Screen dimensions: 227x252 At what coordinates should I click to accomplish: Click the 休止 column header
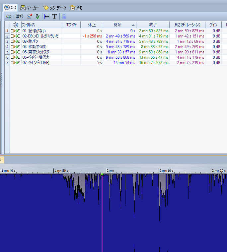92,25
